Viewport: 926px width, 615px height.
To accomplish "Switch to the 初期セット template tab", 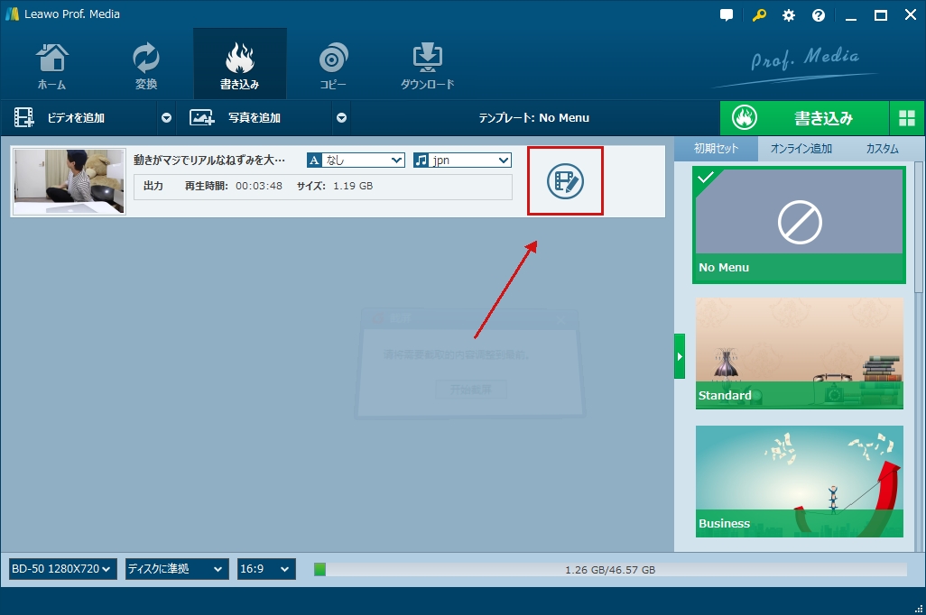I will (x=716, y=149).
